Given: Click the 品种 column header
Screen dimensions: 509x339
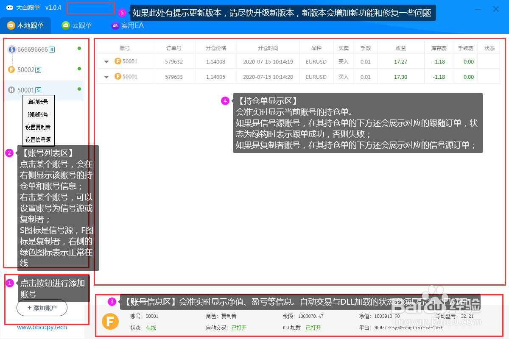Looking at the screenshot, I should (316, 48).
